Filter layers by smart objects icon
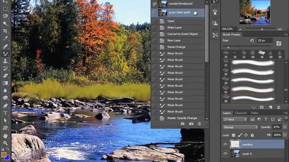The image size is (289, 162). (x=280, y=119)
